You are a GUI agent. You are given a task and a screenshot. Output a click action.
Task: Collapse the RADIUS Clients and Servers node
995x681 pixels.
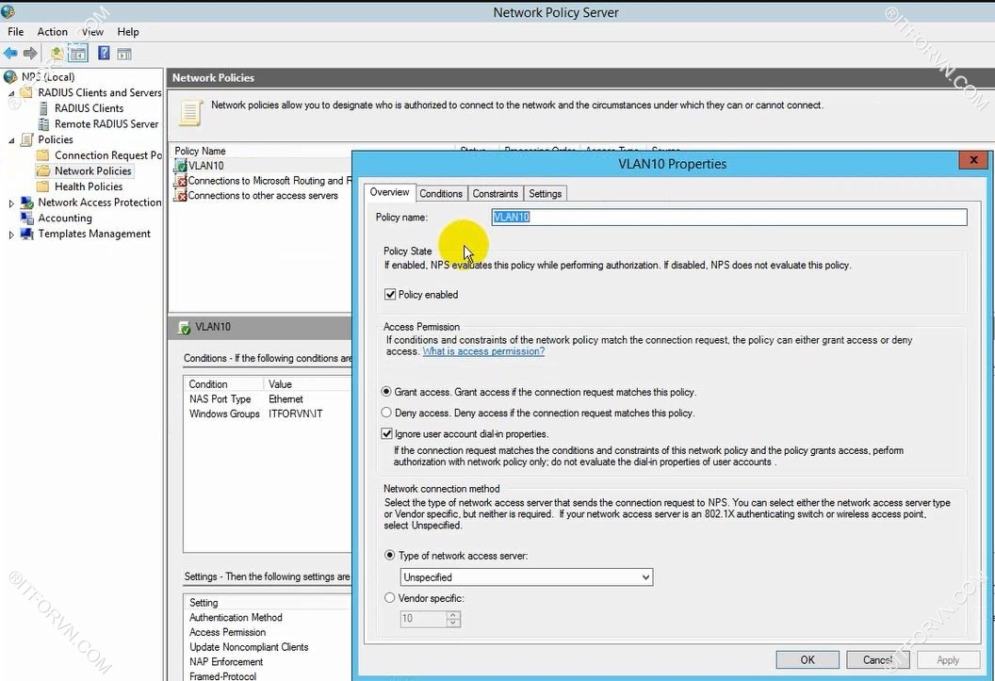(x=11, y=93)
